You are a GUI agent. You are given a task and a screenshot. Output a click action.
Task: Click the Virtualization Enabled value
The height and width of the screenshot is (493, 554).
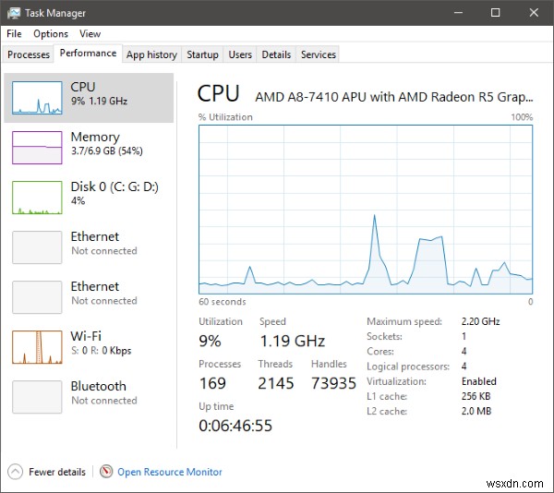point(478,381)
